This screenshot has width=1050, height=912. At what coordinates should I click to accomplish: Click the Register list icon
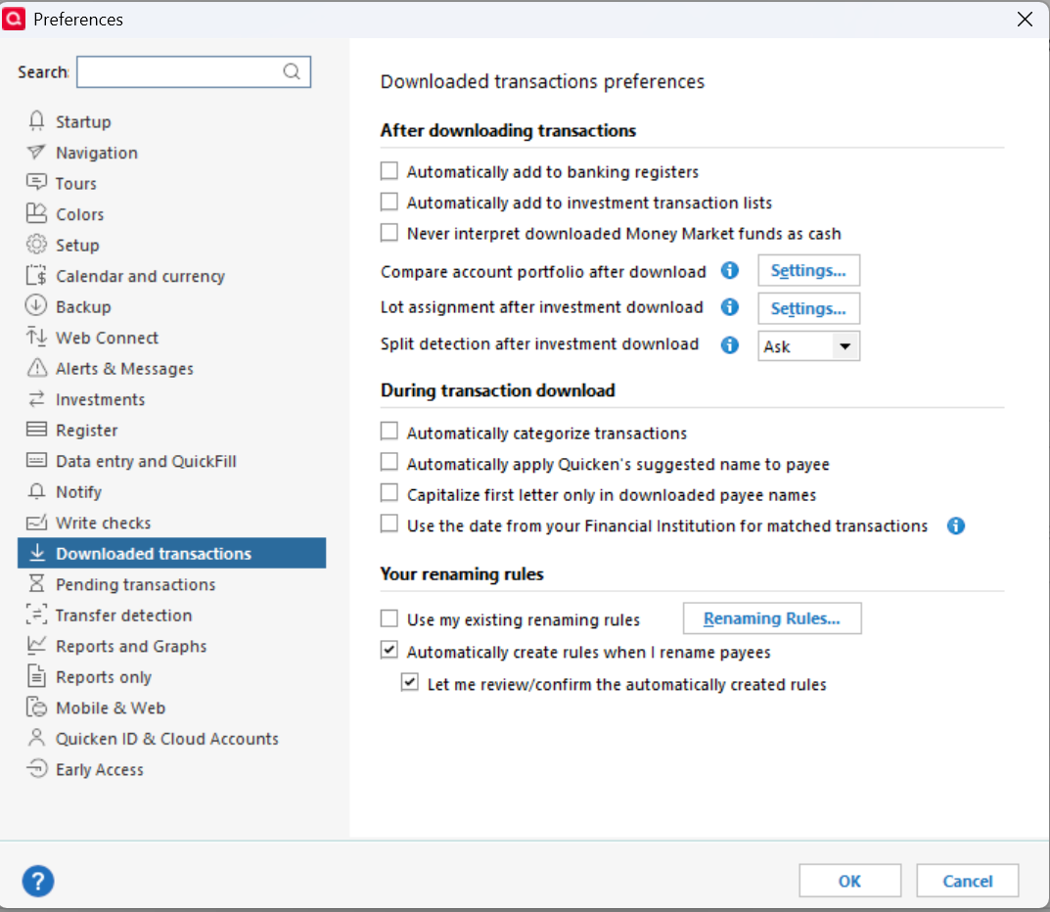pyautogui.click(x=37, y=430)
